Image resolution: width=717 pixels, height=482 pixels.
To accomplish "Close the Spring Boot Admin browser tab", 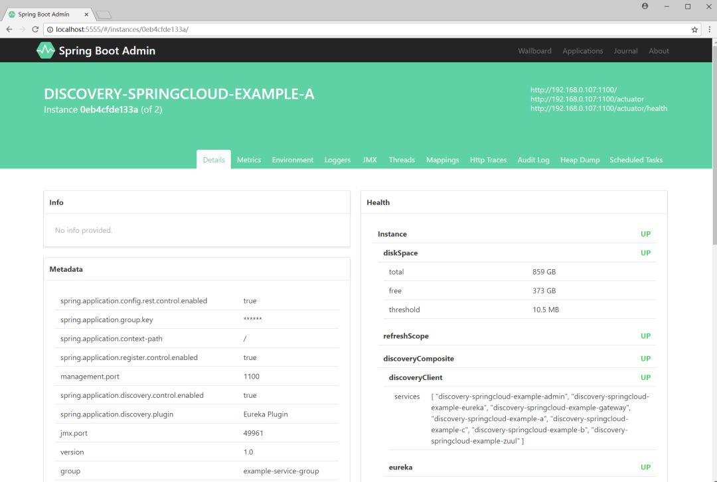I will 86,15.
